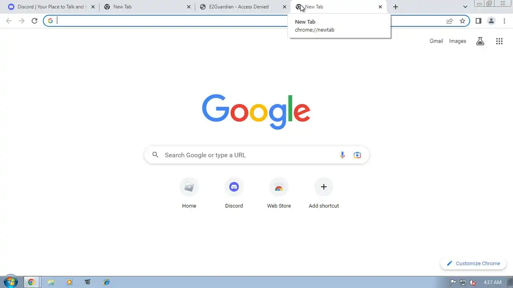
Task: Click the Search Google or type a URL box
Action: (x=256, y=155)
